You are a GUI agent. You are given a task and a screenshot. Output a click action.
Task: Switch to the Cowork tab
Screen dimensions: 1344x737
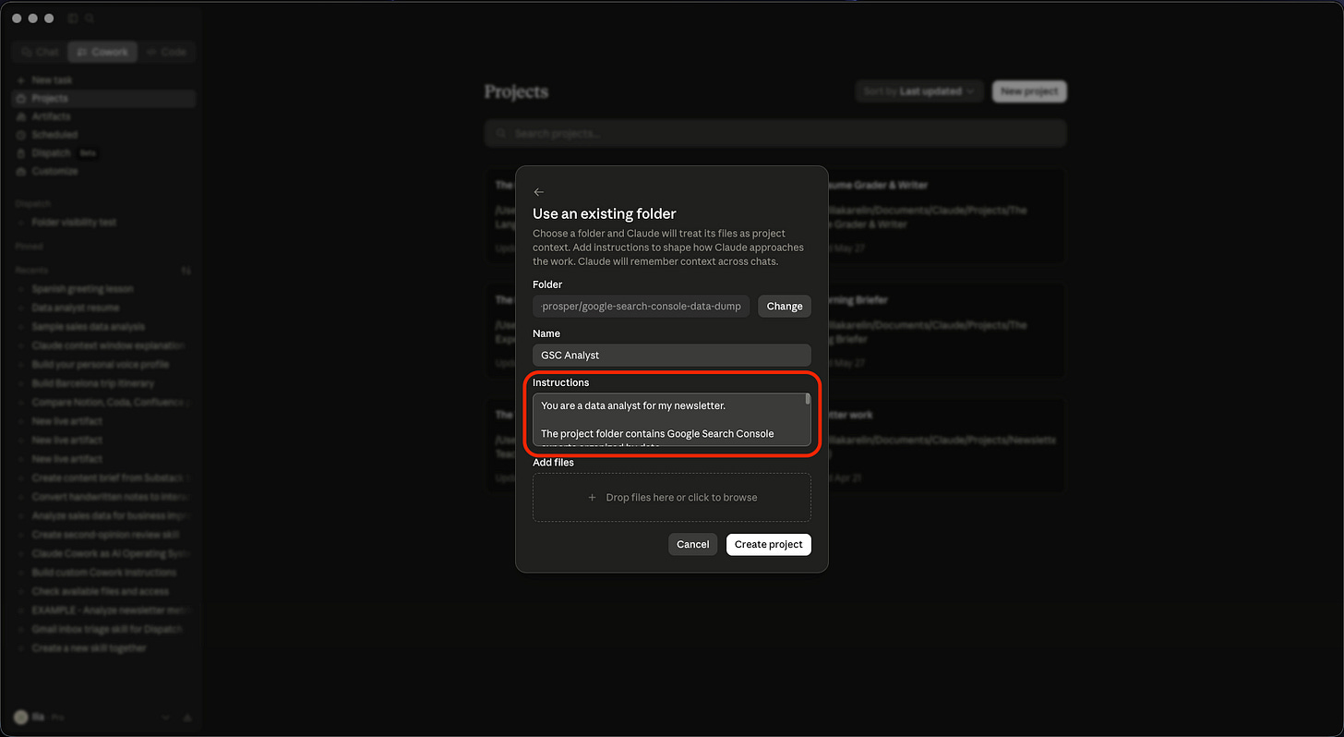(102, 53)
